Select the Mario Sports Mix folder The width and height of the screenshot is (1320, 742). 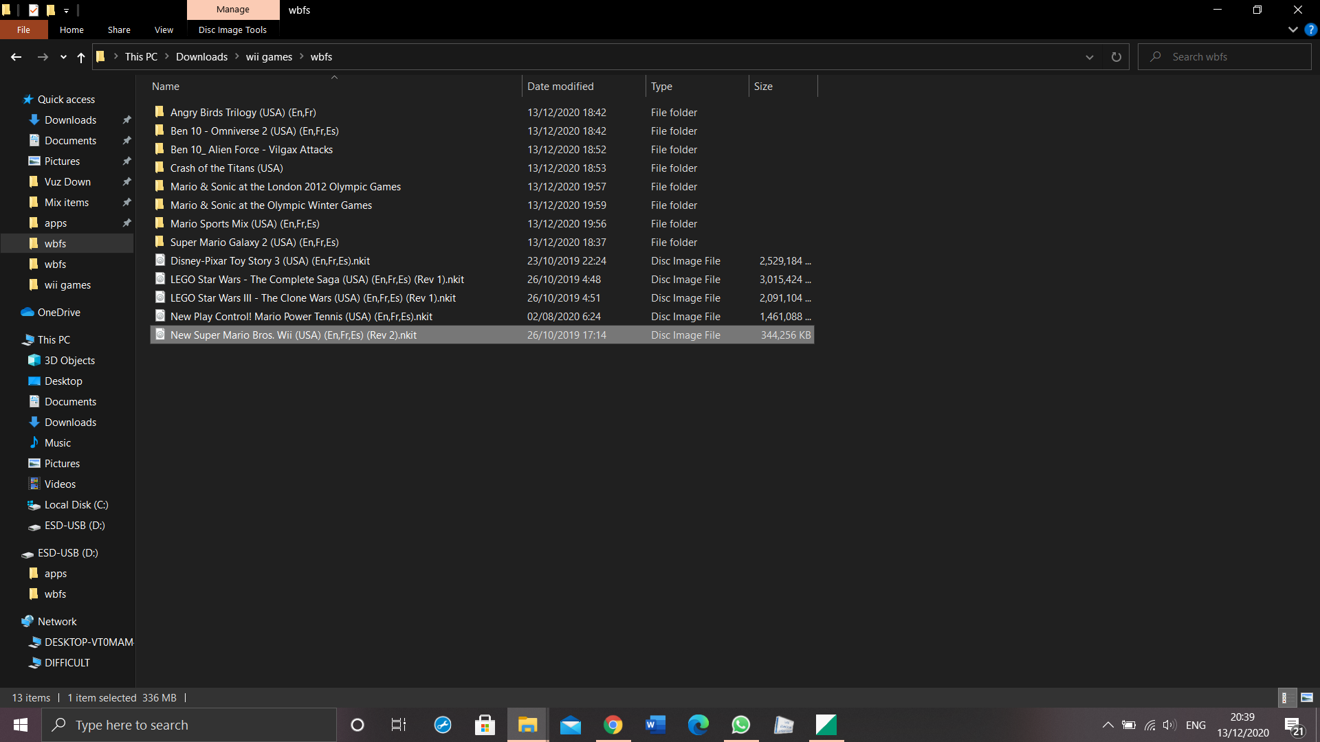[482, 223]
